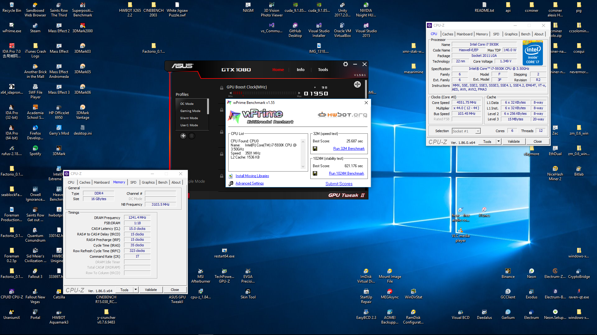Select the MSI Afterburner desktop icon

201,276
